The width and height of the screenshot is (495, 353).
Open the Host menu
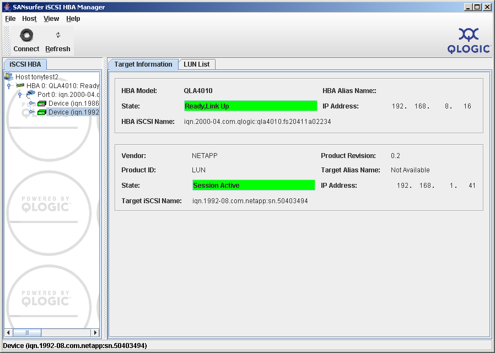[29, 19]
